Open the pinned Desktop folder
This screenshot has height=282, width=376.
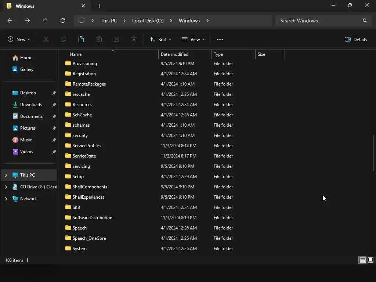28,93
